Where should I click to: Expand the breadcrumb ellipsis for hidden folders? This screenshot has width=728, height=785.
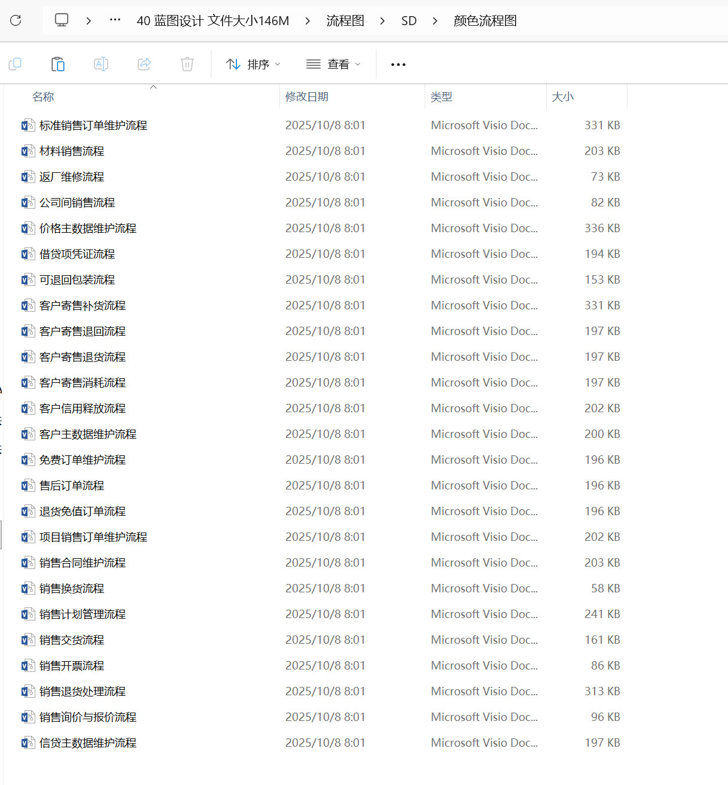(115, 20)
